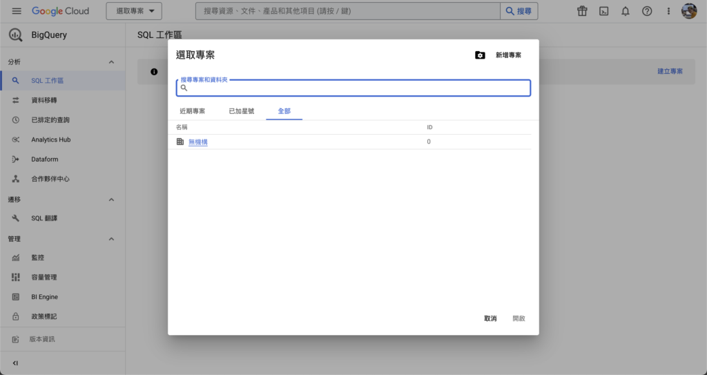Click the 合作夥伴中心 icon
The height and width of the screenshot is (375, 707).
16,179
